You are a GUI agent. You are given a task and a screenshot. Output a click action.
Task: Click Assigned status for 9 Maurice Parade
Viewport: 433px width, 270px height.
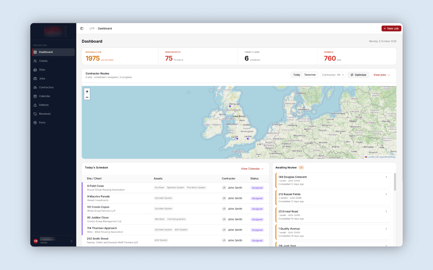pos(257,198)
